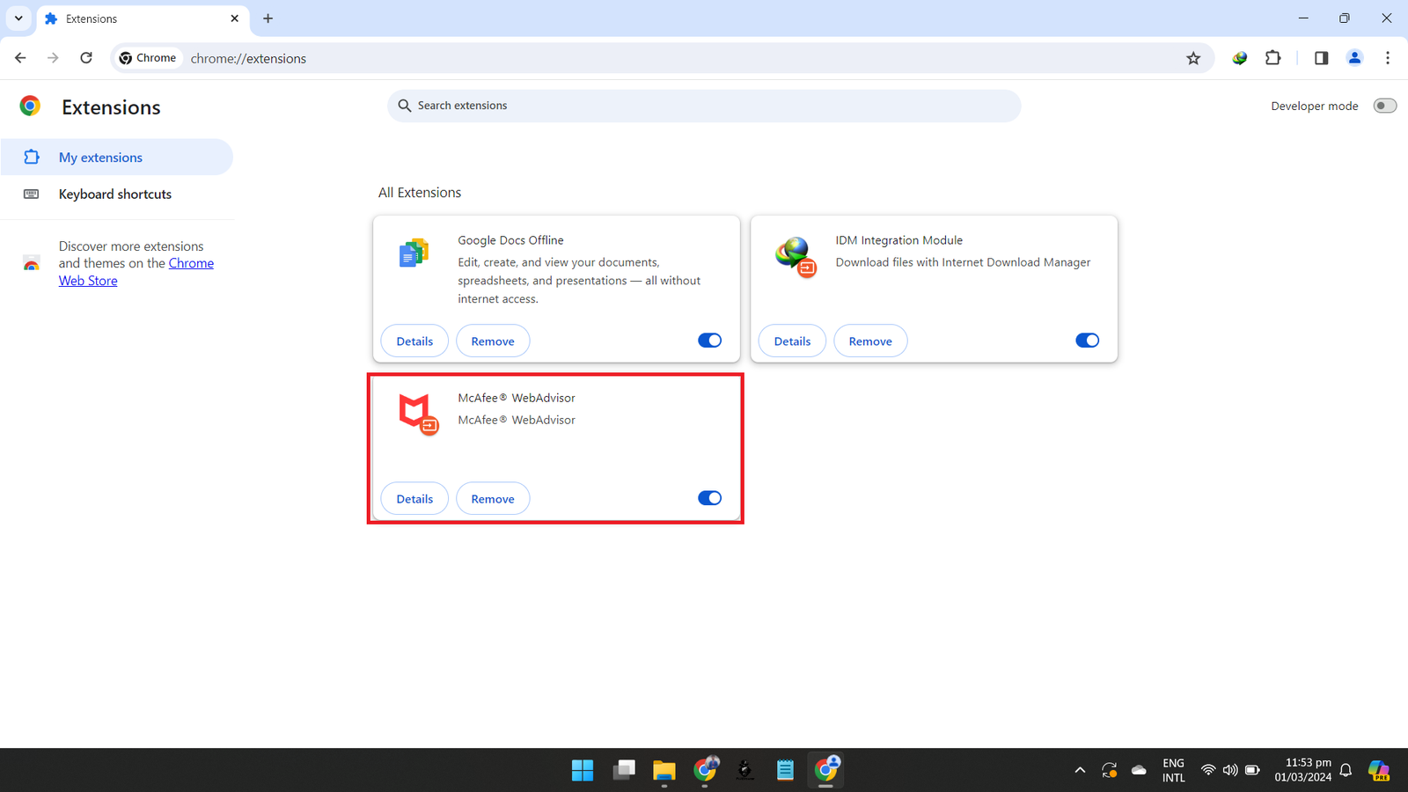Click the IDM extension icon in toolbar
The height and width of the screenshot is (792, 1408).
[1239, 58]
